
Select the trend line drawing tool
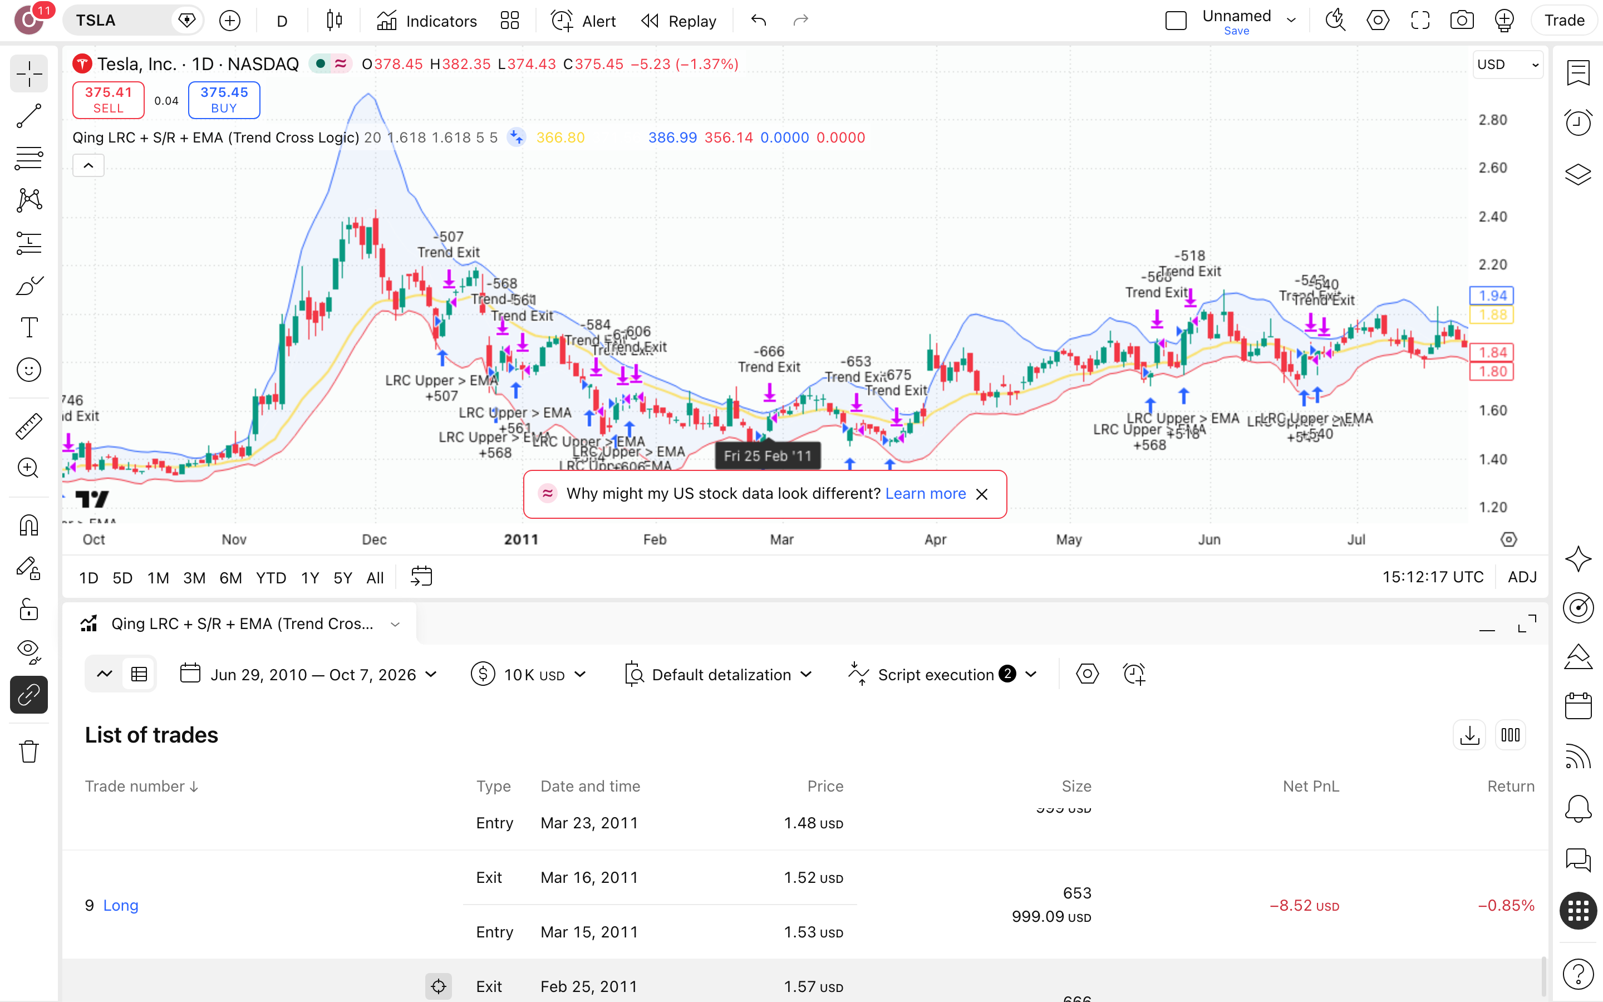point(28,116)
